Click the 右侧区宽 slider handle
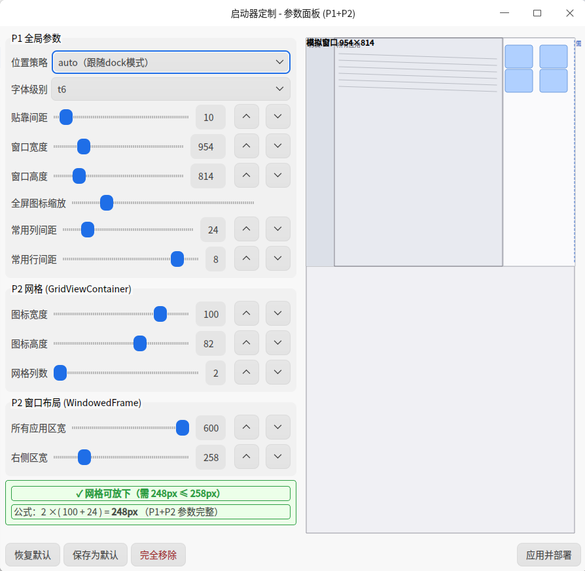This screenshot has width=585, height=571. [x=84, y=457]
